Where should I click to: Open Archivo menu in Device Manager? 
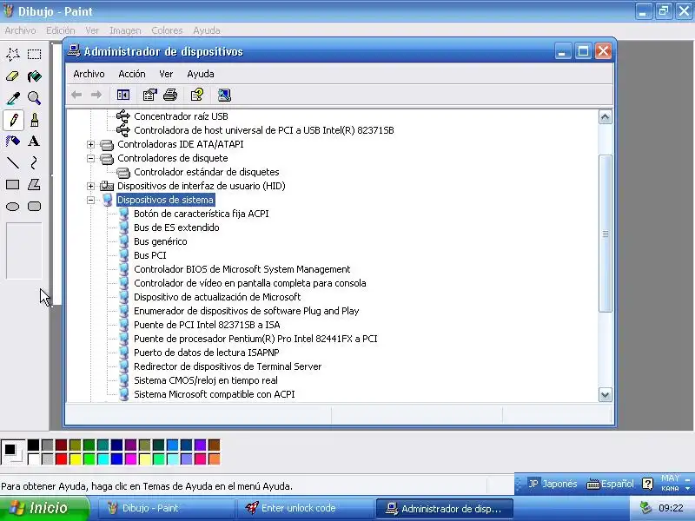pyautogui.click(x=89, y=74)
